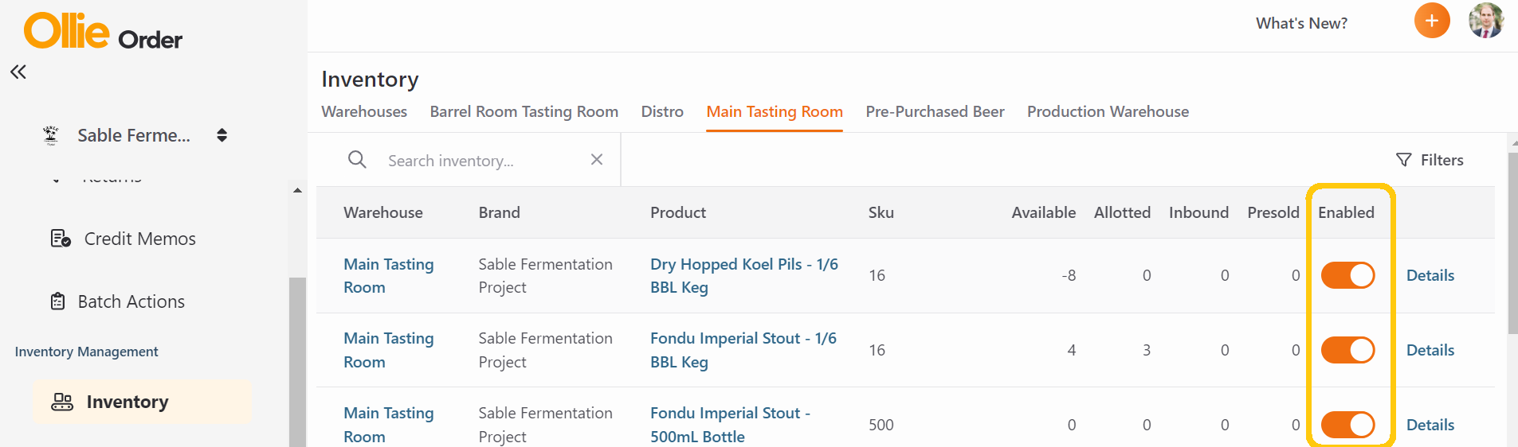Open the user profile avatar
The image size is (1518, 447).
[1485, 21]
